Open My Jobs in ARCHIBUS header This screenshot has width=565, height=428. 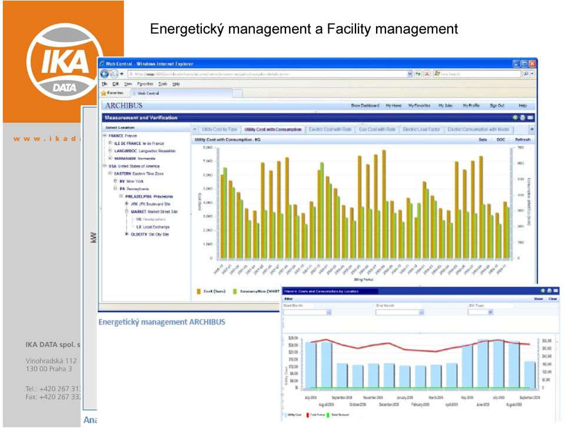click(x=446, y=105)
